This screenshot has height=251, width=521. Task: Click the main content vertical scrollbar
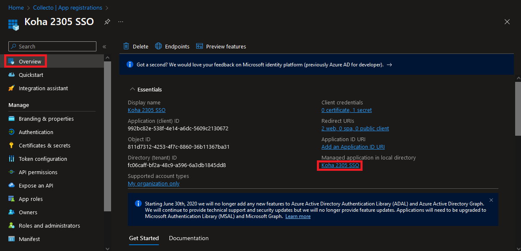tap(518, 109)
